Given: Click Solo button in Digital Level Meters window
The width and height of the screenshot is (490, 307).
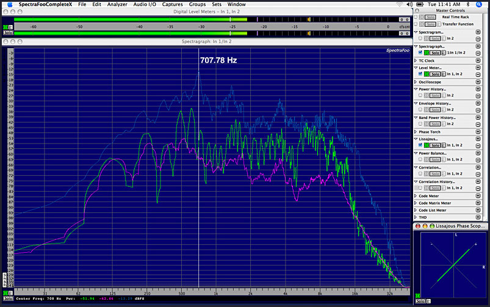Looking at the screenshot, I should [x=8, y=33].
